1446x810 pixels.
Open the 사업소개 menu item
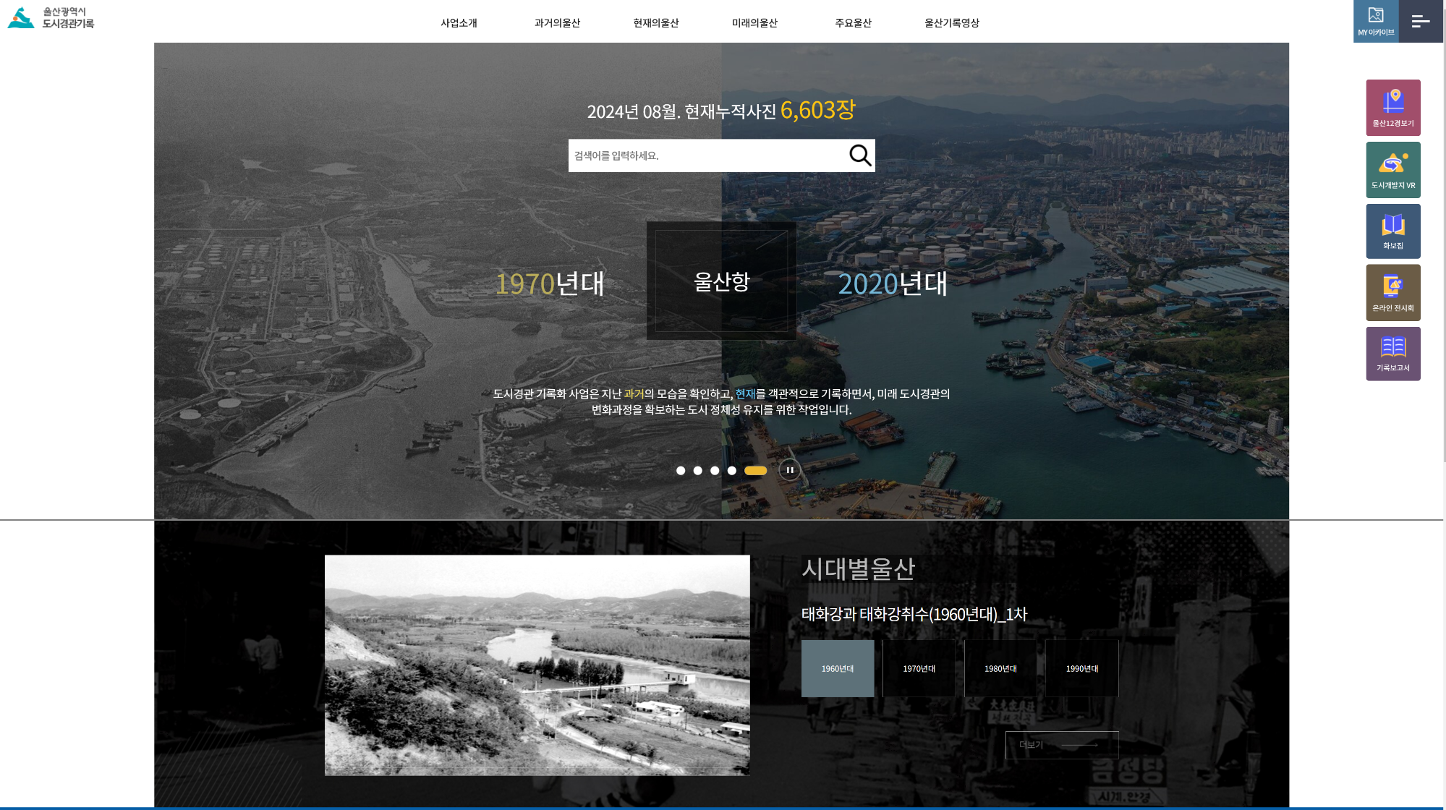(x=459, y=23)
